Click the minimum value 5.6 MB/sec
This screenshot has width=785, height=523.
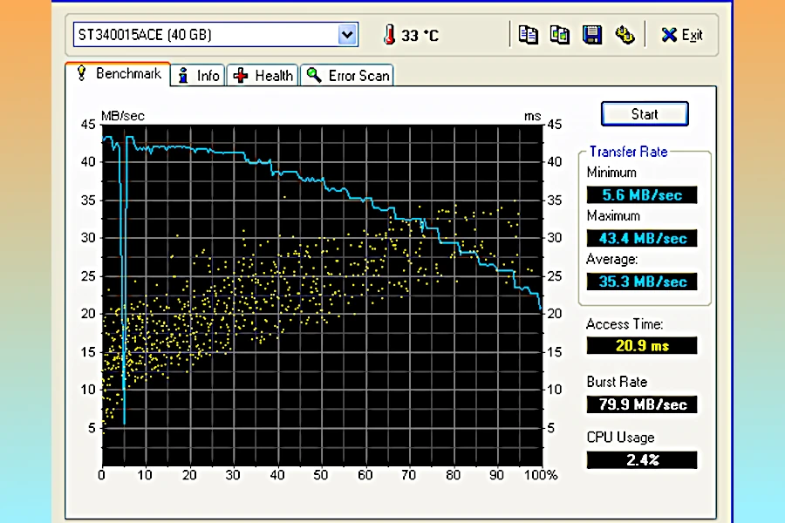tap(642, 194)
